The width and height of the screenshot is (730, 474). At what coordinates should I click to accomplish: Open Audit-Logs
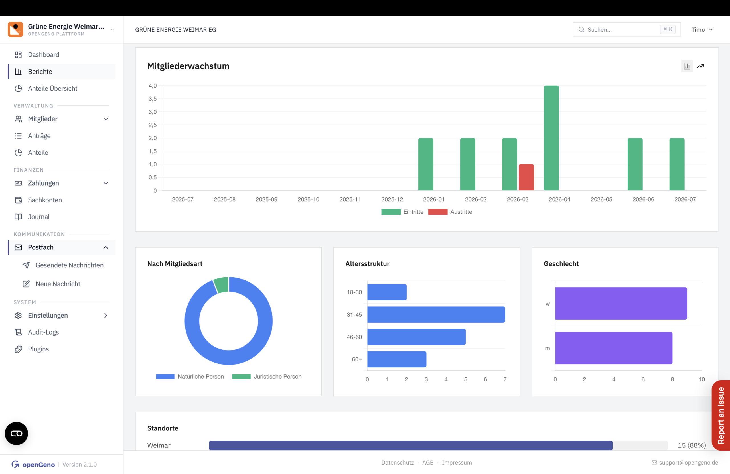click(62, 332)
